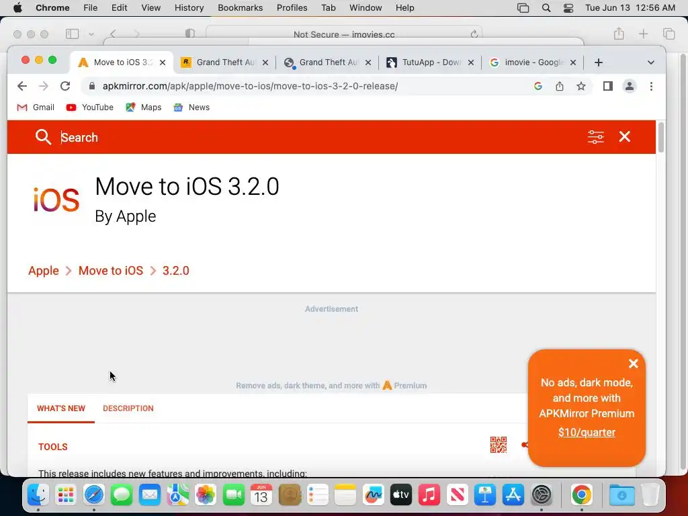688x516 pixels.
Task: Show tab overview in Safari window
Action: click(x=669, y=34)
